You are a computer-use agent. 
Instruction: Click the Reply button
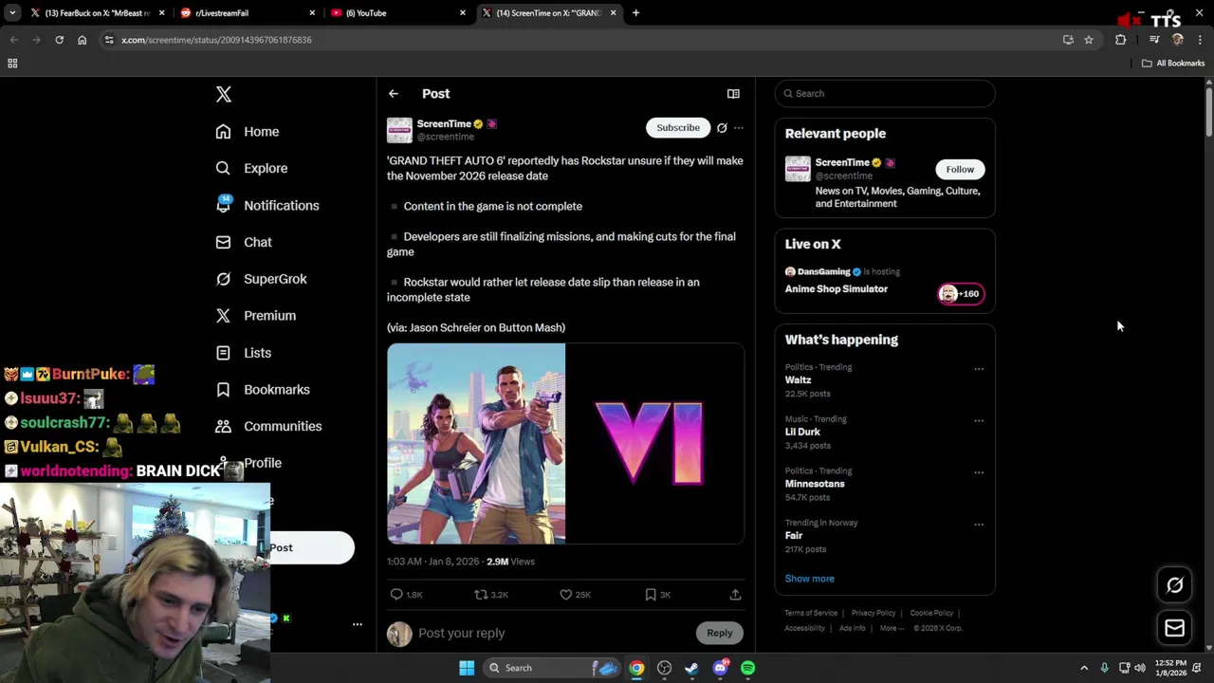click(x=720, y=633)
